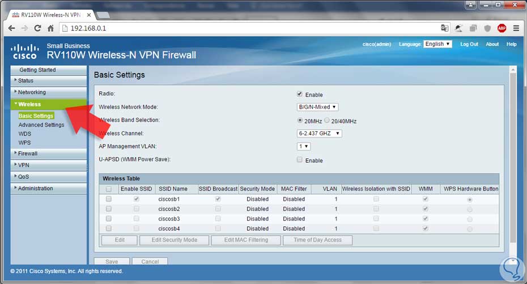Screen dimensions: 527x284
Task: Expand the Networking menu section
Action: pos(49,92)
